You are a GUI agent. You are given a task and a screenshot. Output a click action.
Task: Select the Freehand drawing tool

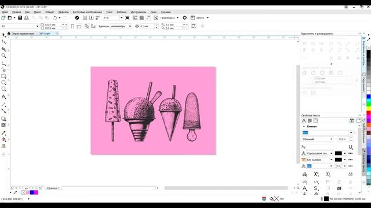tap(3, 64)
